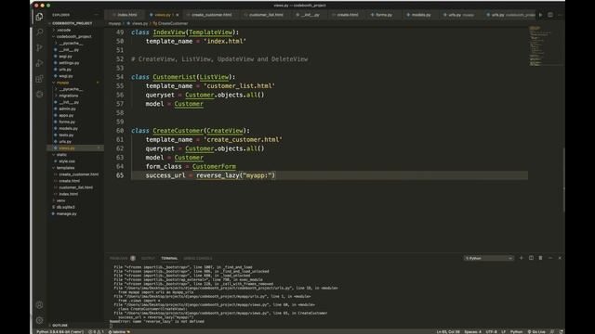Add a new terminal with plus icon
595x334 pixels.
pyautogui.click(x=521, y=258)
